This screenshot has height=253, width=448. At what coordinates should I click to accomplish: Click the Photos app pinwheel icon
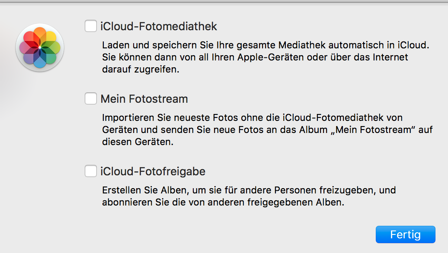tap(40, 47)
